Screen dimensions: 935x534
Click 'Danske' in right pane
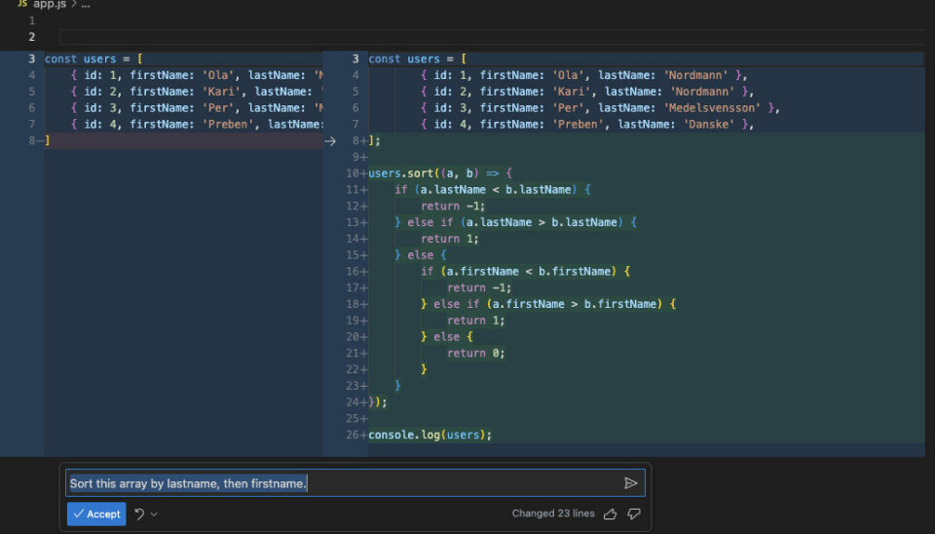[x=708, y=124]
